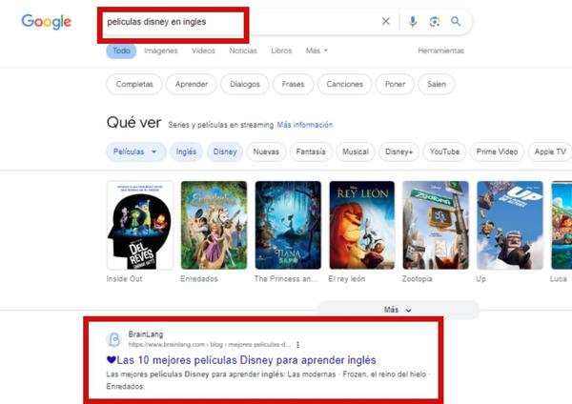Enable the Nuevas filter chip
572x404 pixels.
[266, 151]
